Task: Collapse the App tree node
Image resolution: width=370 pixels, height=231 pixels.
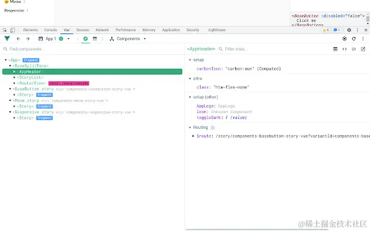Action: click(6, 60)
